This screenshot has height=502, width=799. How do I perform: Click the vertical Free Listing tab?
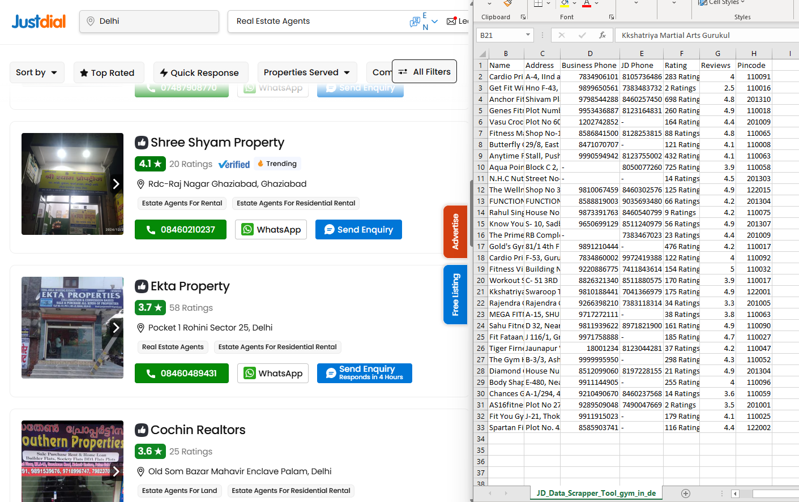(x=455, y=295)
